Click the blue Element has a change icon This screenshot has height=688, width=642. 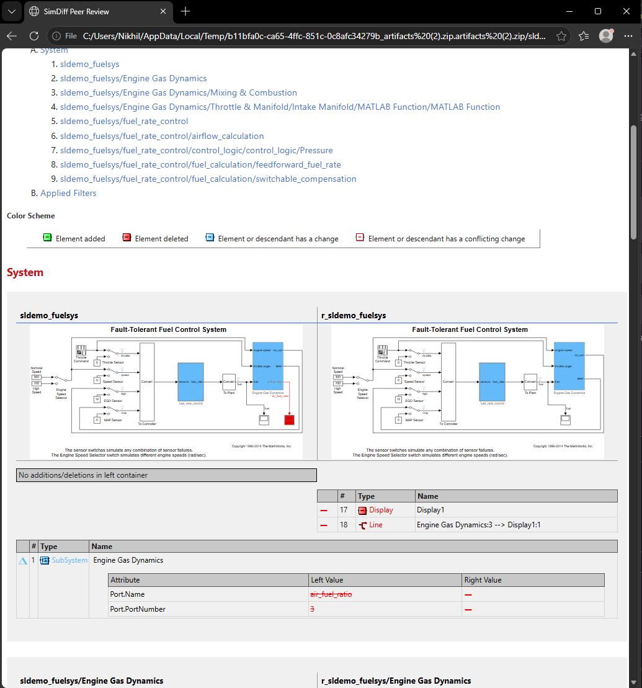coord(210,238)
